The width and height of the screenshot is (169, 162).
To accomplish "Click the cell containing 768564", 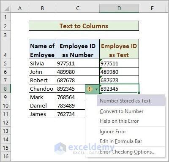I will coord(71,97).
